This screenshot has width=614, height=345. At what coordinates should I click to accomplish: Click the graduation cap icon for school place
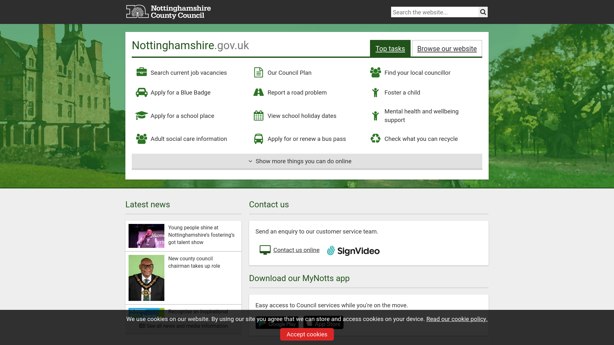(141, 115)
